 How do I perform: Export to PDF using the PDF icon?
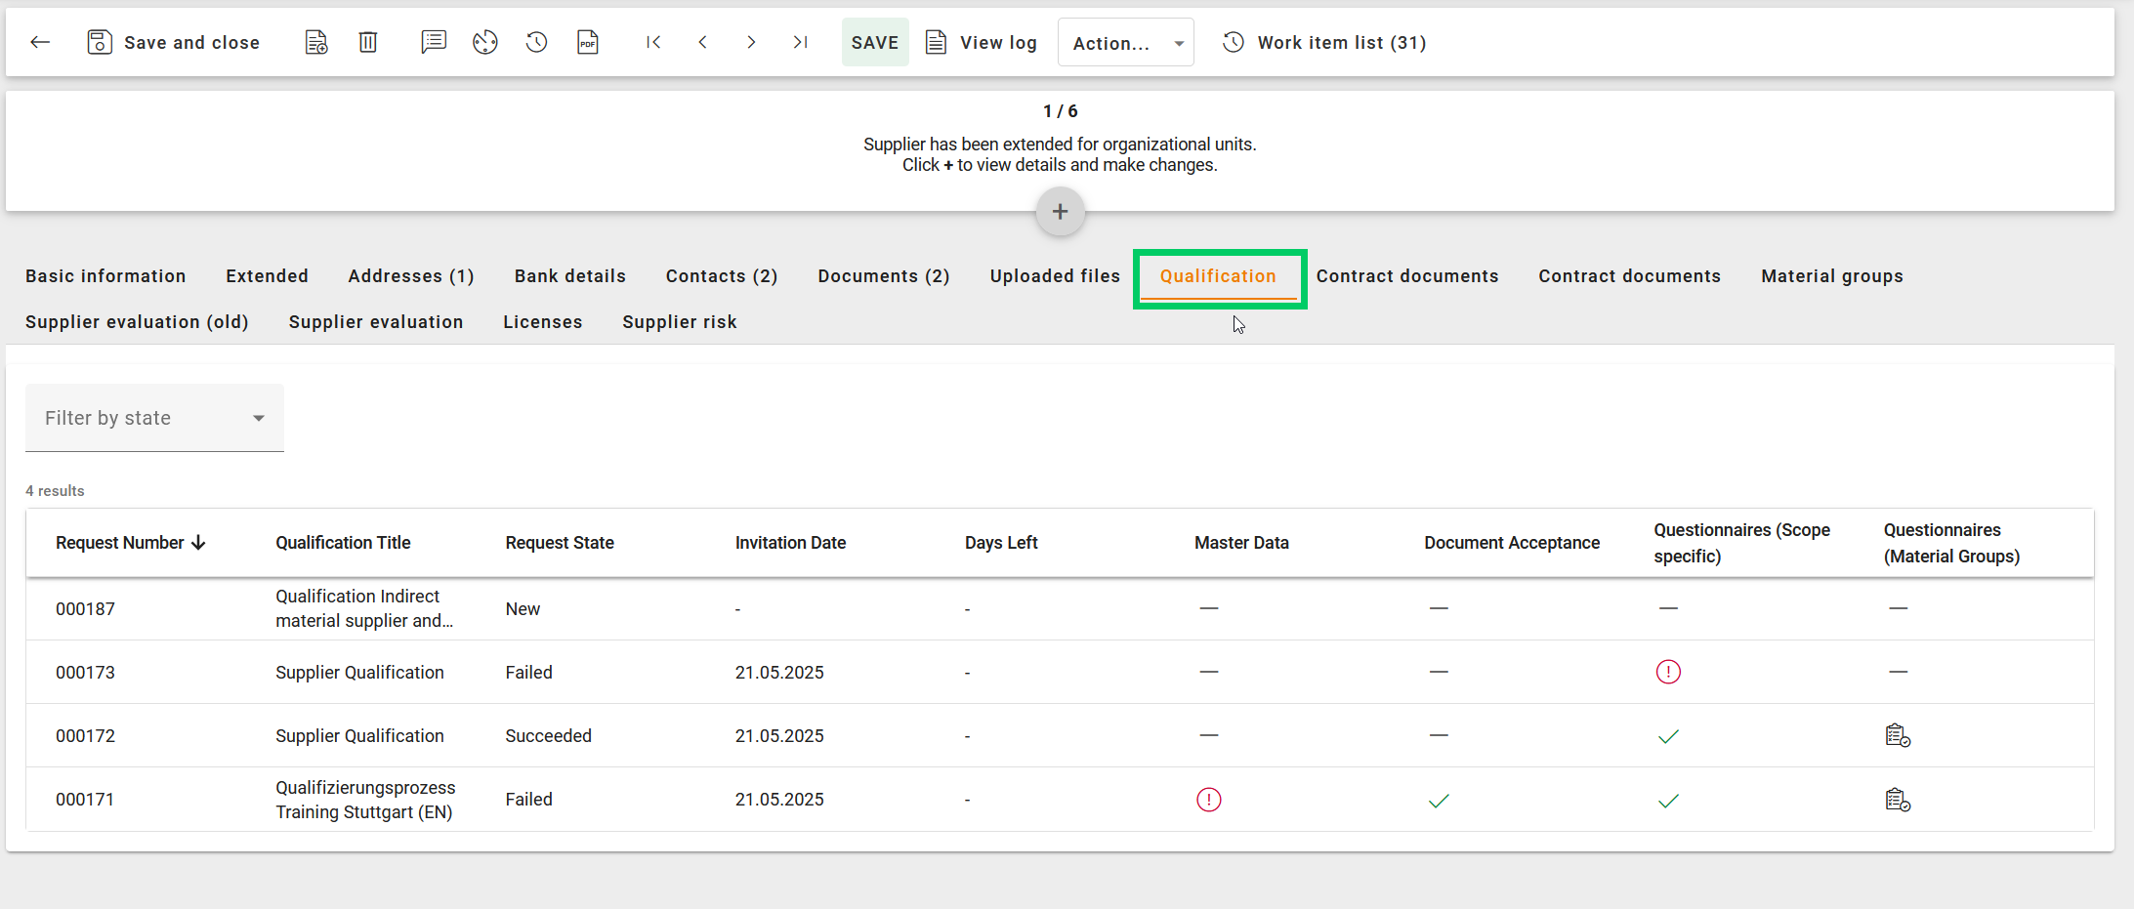click(x=588, y=42)
